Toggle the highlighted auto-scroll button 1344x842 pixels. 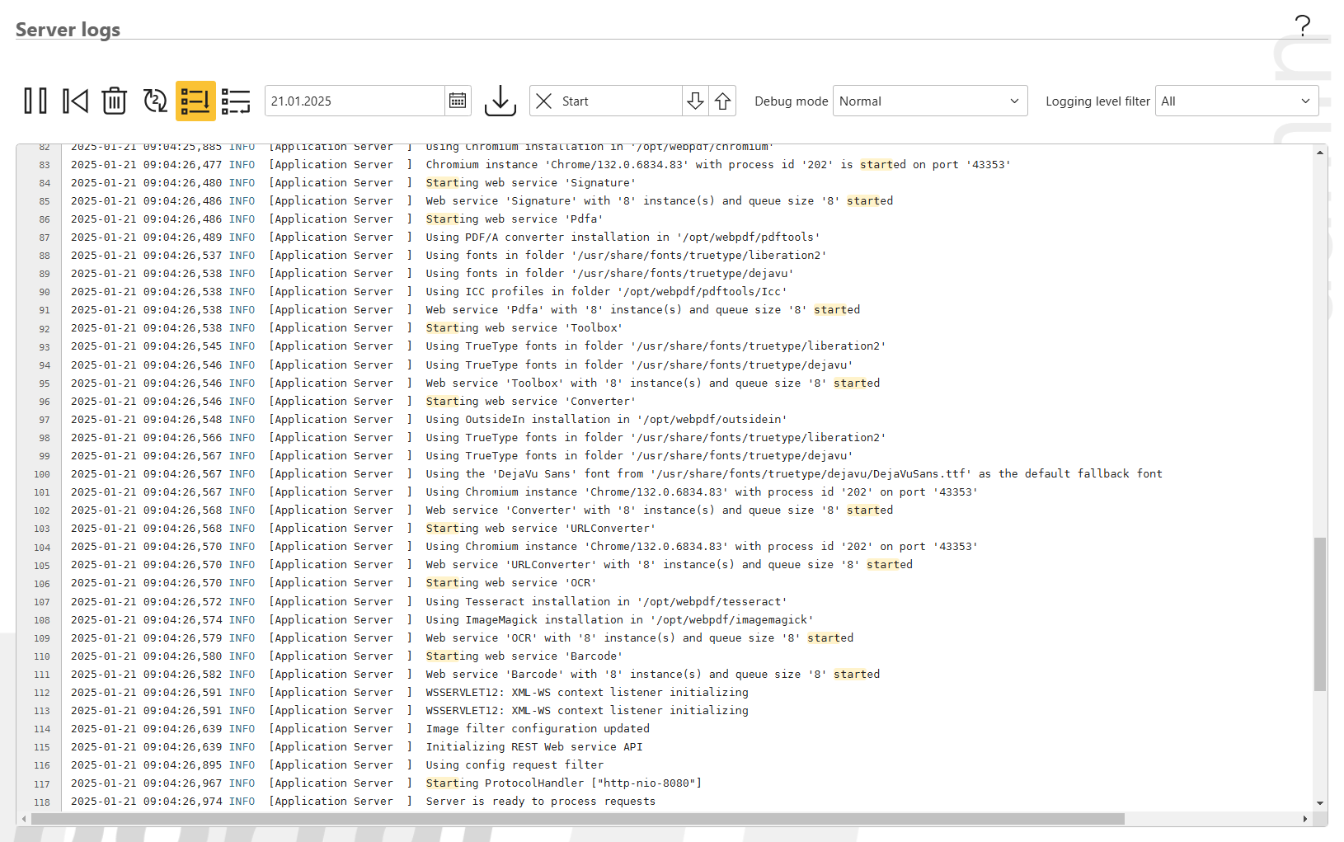tap(195, 101)
